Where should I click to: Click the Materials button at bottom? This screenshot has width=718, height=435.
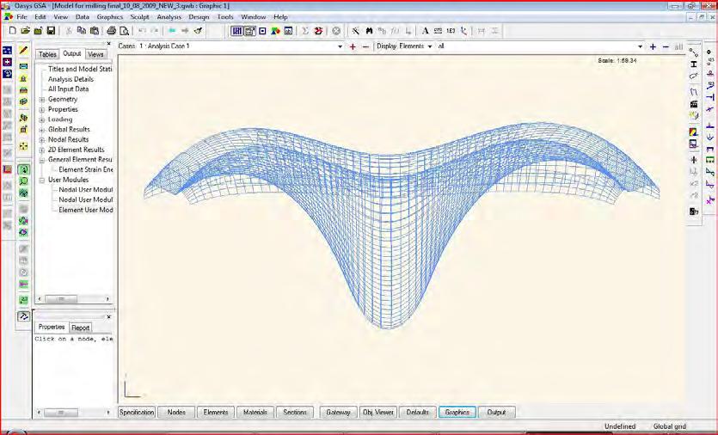point(255,413)
